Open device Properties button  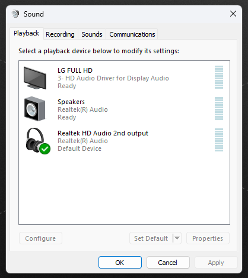(208, 238)
